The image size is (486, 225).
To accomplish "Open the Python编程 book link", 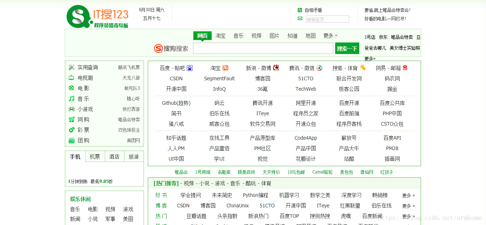I will pos(255,195).
